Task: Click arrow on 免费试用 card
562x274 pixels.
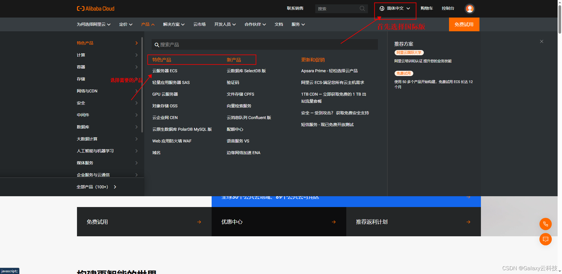Action: (199, 222)
